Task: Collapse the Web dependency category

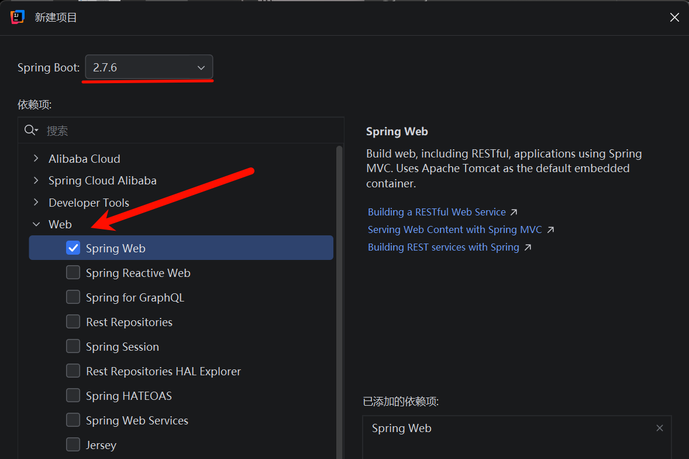Action: [36, 224]
